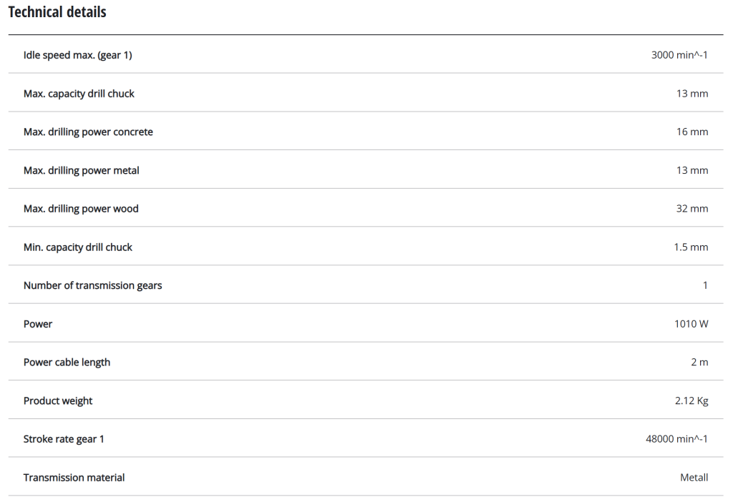The height and width of the screenshot is (502, 733).
Task: Click the Power cable length label
Action: click(67, 362)
